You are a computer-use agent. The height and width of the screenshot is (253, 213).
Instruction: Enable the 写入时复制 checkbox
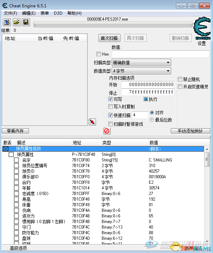[x=110, y=107]
